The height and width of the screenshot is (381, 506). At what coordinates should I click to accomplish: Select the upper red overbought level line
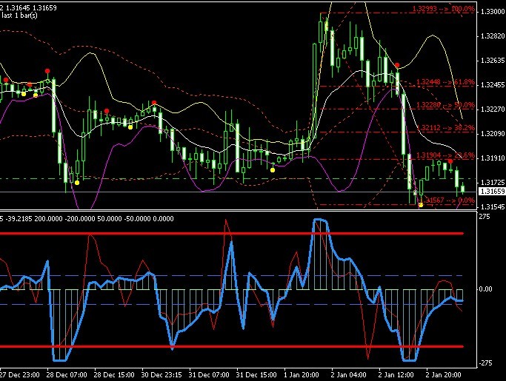tap(232, 233)
